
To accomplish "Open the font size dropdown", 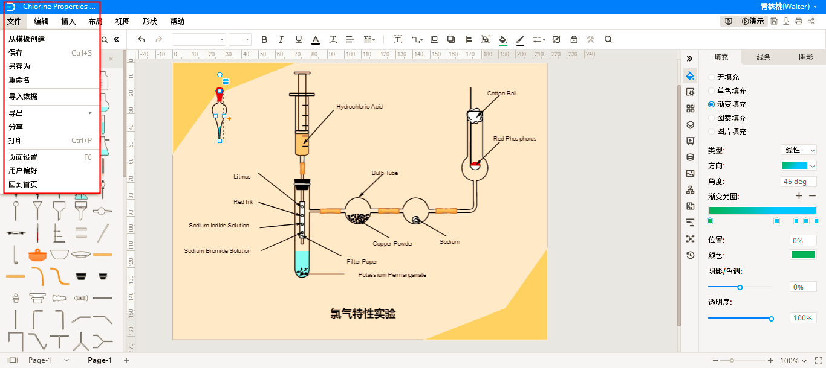I will click(240, 39).
